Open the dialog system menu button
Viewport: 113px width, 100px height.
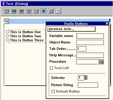pos(6,21)
